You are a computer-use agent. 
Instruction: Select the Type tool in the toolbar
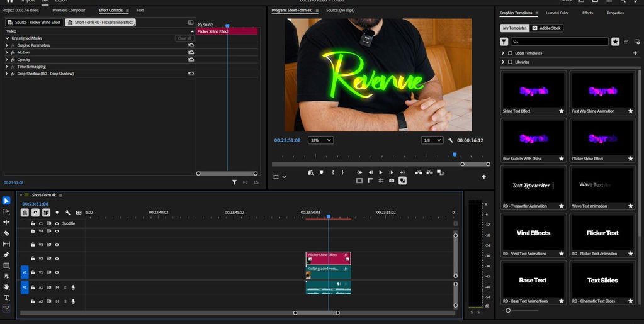(x=6, y=298)
